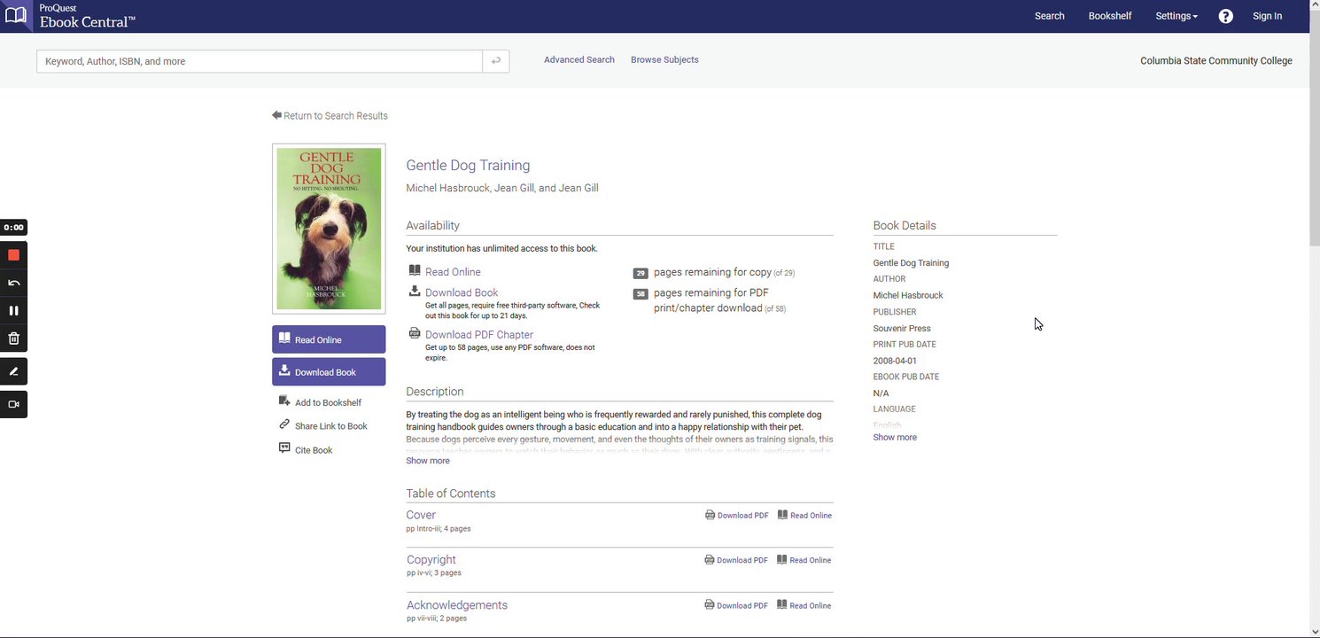The image size is (1320, 638).
Task: Click the Souvenir Press publisher text
Action: click(902, 329)
